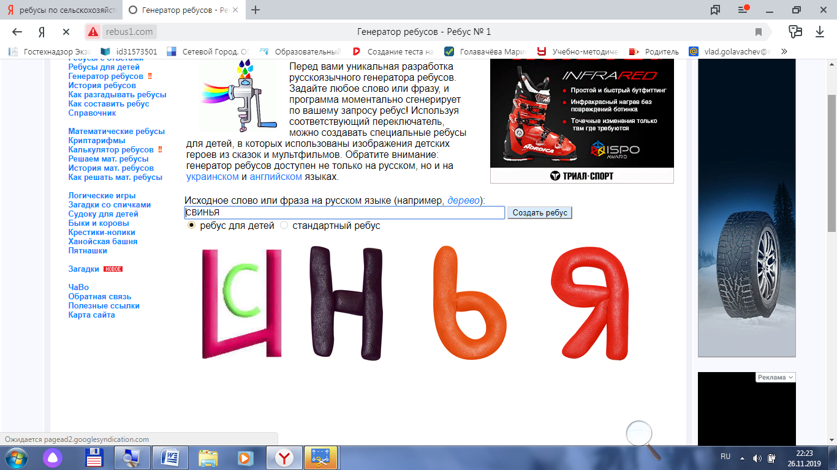The image size is (837, 470).
Task: Switch to the 'Генератор ребусов' tab
Action: [x=184, y=10]
